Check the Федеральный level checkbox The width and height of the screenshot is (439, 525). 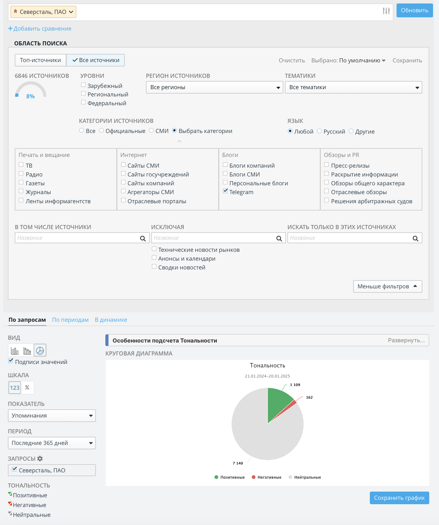pyautogui.click(x=83, y=102)
